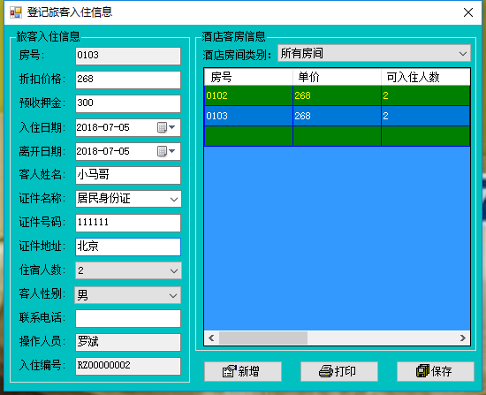Click the 可入住人数 column header
Viewport: 486px width, 395px height.
pyautogui.click(x=426, y=77)
